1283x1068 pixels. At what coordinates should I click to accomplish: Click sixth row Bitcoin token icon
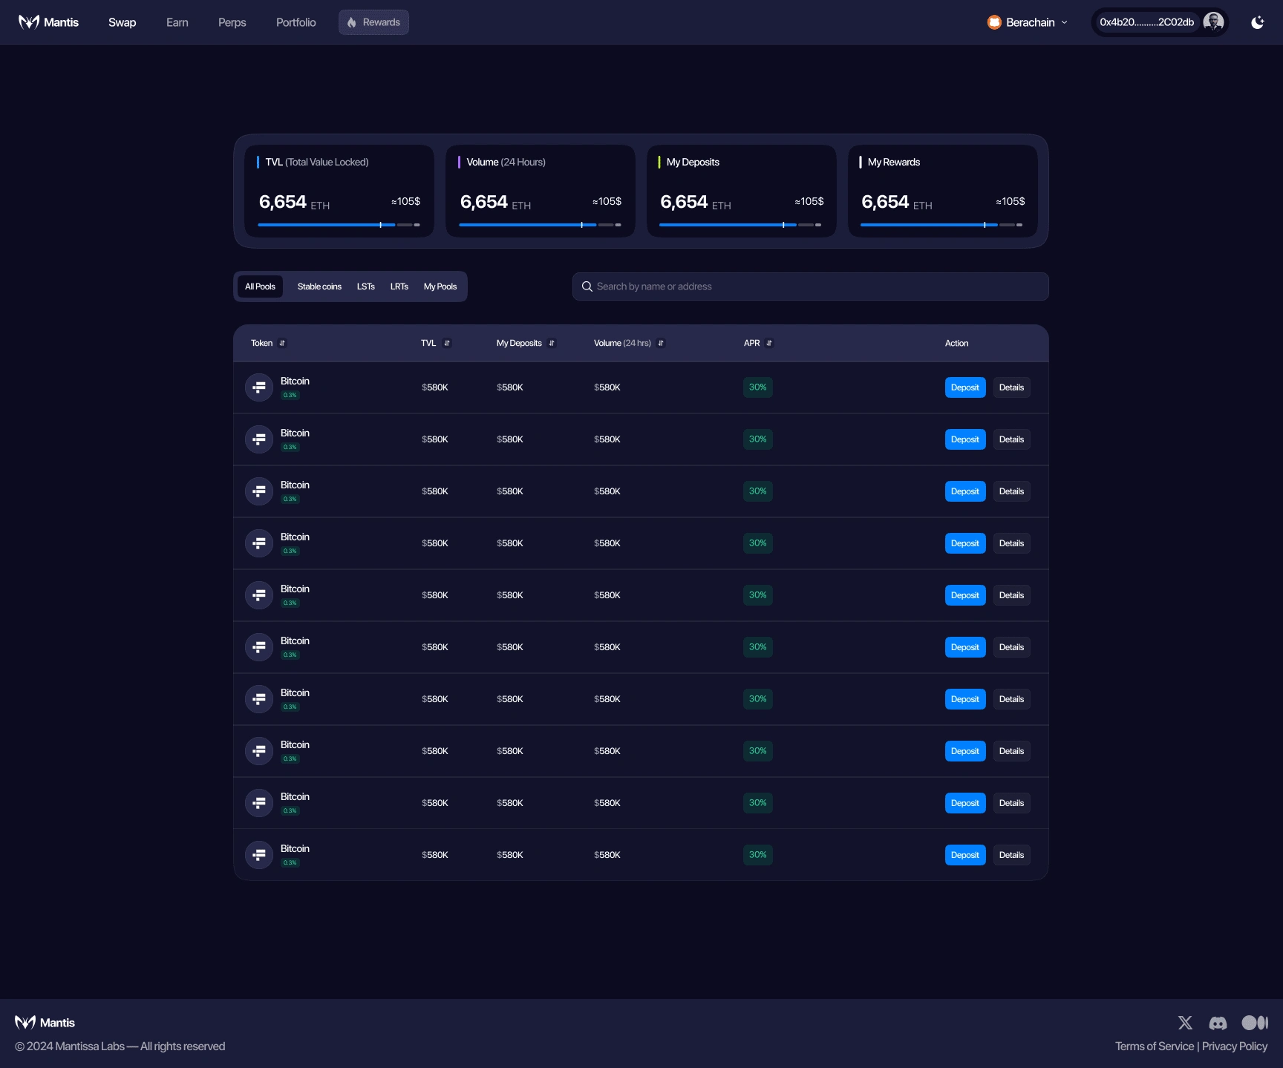[x=259, y=647]
